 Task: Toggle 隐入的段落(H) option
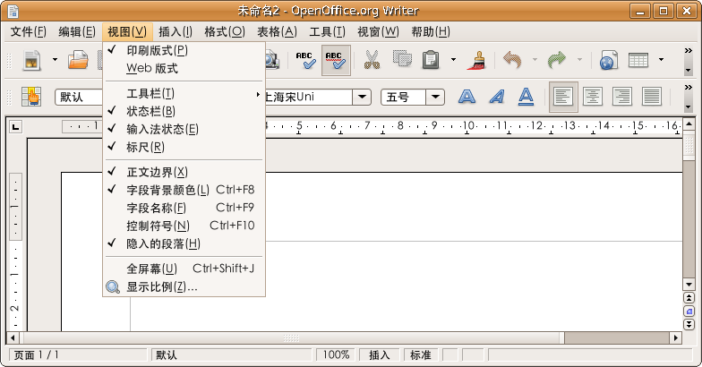(x=184, y=243)
